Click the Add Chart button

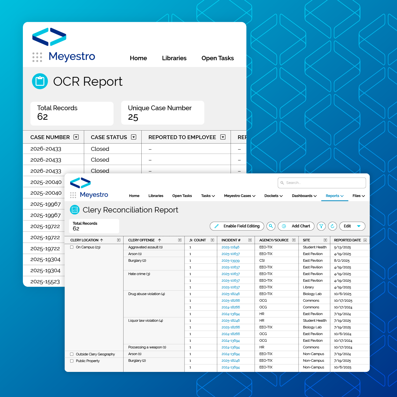click(x=296, y=226)
